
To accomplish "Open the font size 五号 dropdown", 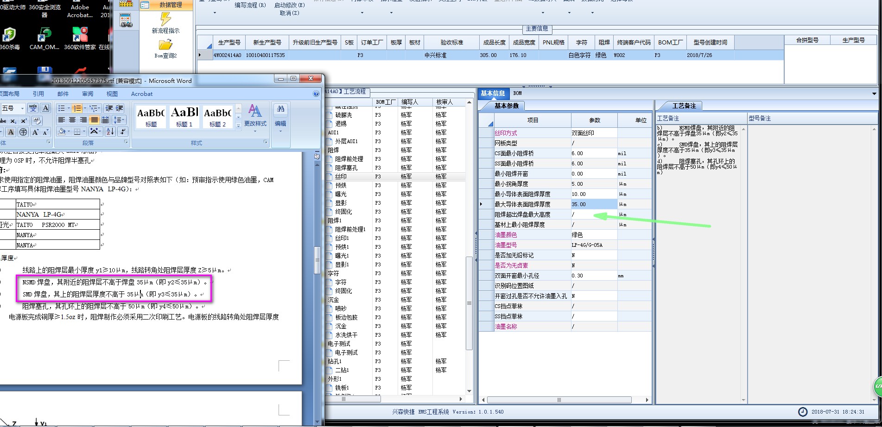I will 22,108.
